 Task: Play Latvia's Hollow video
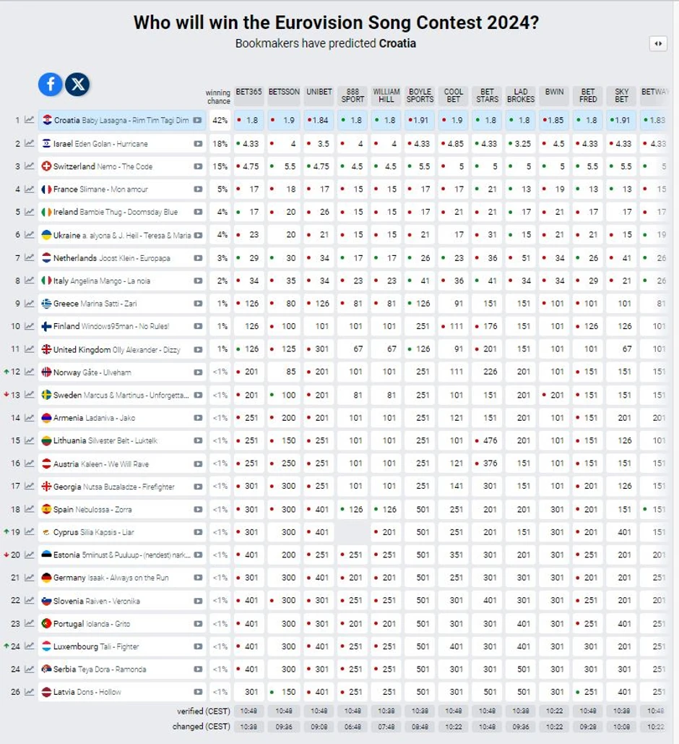pyautogui.click(x=196, y=692)
